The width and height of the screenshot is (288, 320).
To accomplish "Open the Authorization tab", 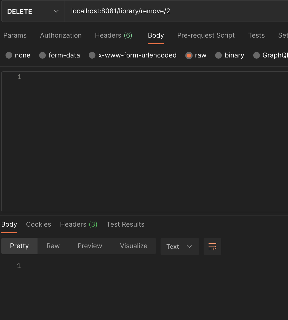I will point(61,35).
